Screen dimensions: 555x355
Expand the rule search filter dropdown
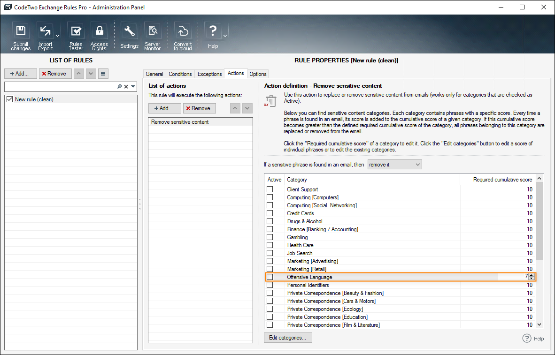pos(133,86)
